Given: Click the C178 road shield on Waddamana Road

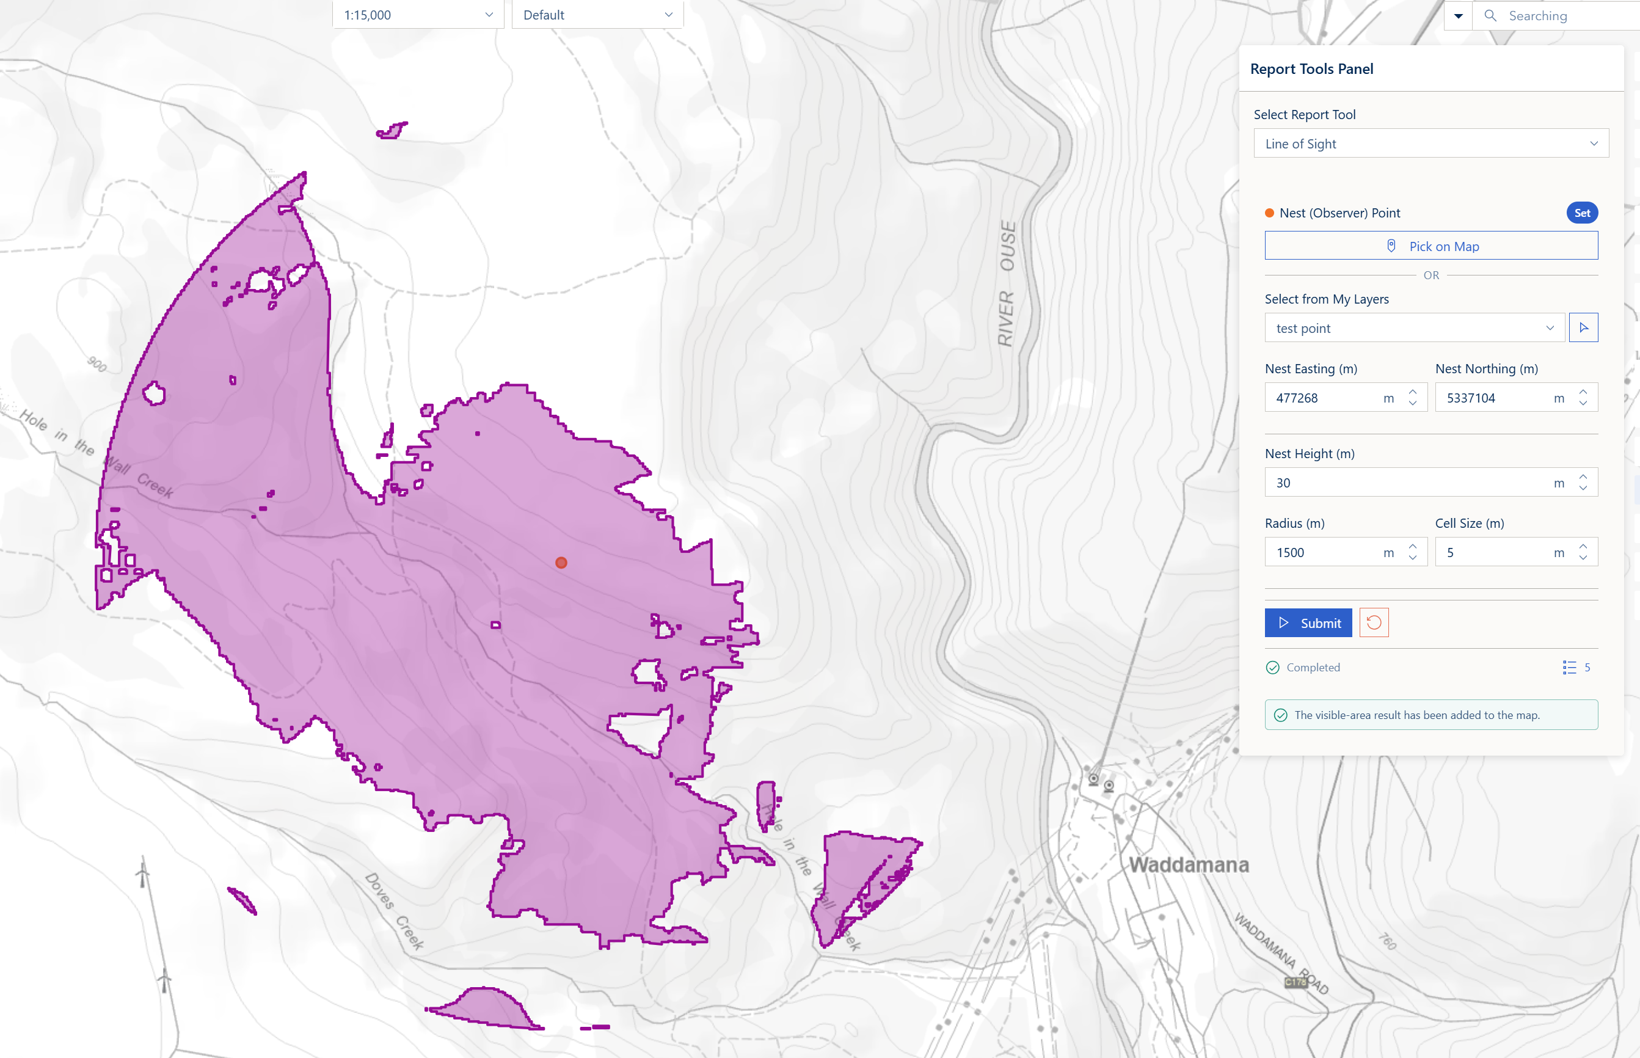Looking at the screenshot, I should tap(1296, 982).
